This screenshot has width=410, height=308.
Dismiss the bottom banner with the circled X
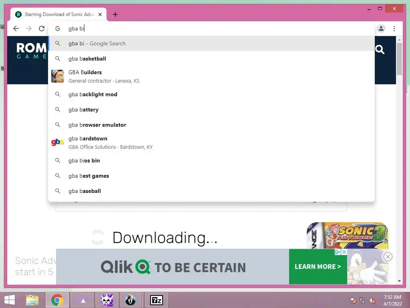coord(388,257)
